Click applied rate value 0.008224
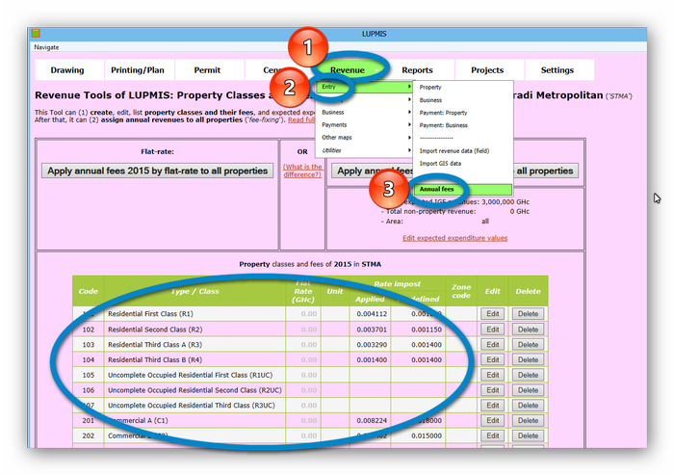The image size is (674, 475). point(372,421)
